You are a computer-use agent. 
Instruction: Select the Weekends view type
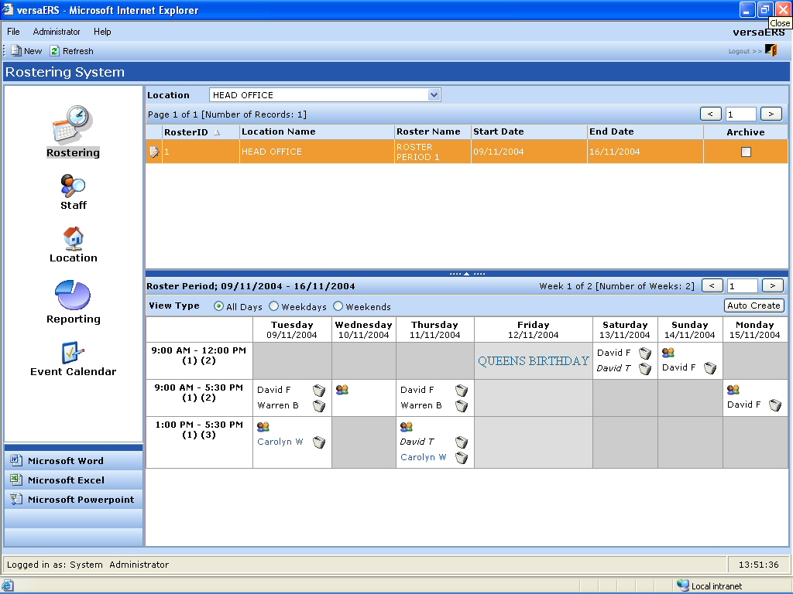click(x=338, y=306)
